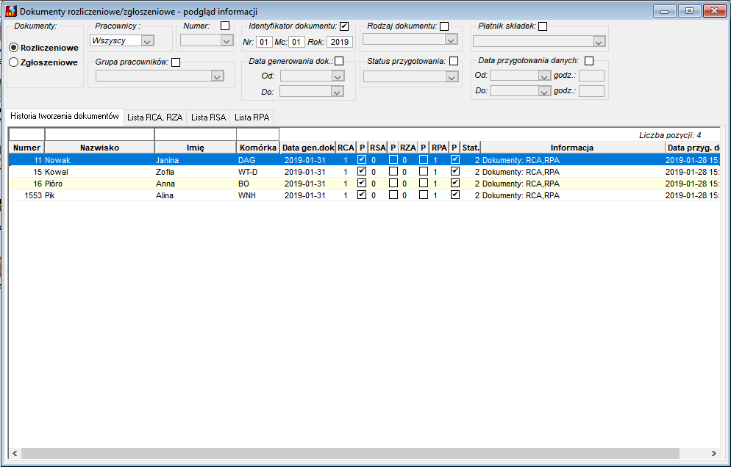Open the Grupa pracowników dropdown

[x=217, y=76]
